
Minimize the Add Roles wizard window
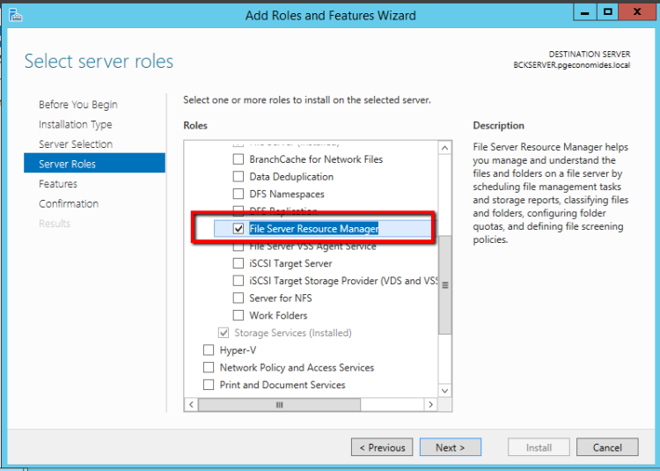pos(585,12)
